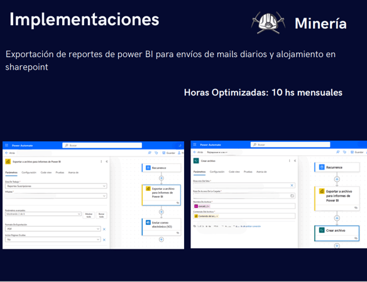
Task: Click the Contenido del archivo token
Action: coord(206,216)
